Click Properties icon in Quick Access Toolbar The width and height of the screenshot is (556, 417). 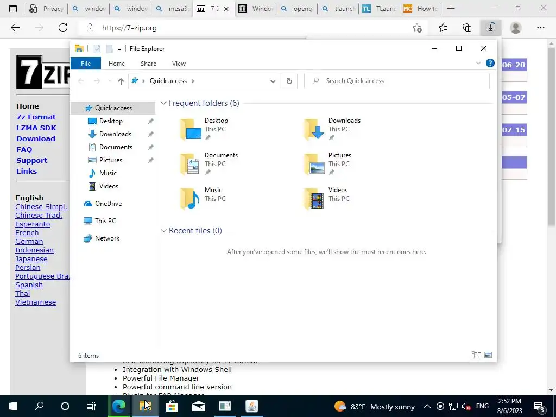click(97, 49)
